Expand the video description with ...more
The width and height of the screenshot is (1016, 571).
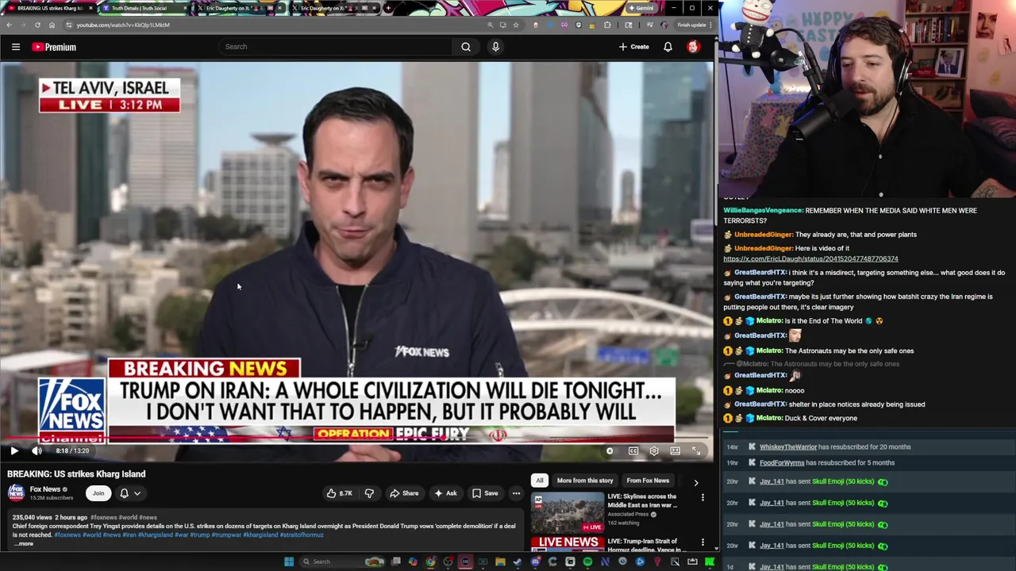pyautogui.click(x=25, y=543)
